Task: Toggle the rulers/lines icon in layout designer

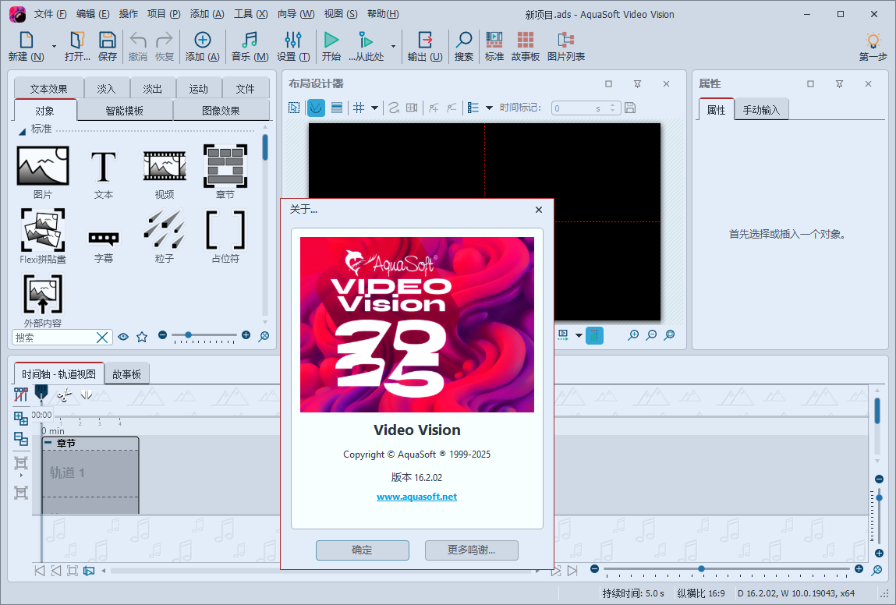Action: 337,108
